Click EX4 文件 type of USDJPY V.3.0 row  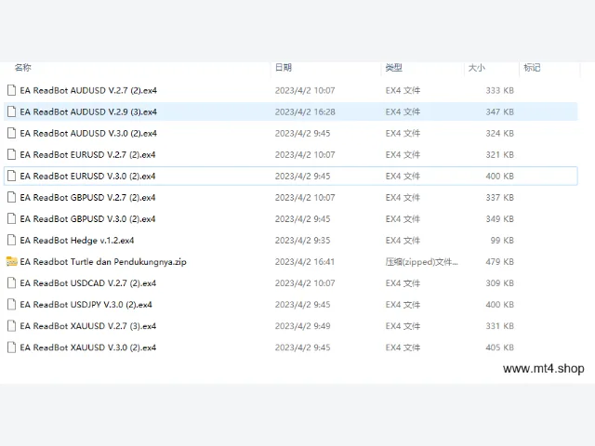click(403, 305)
